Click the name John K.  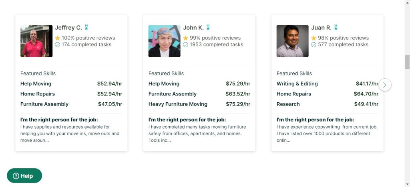click(193, 28)
